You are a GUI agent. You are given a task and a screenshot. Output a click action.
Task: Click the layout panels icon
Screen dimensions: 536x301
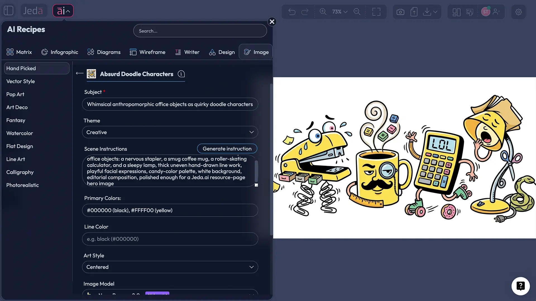(x=456, y=12)
